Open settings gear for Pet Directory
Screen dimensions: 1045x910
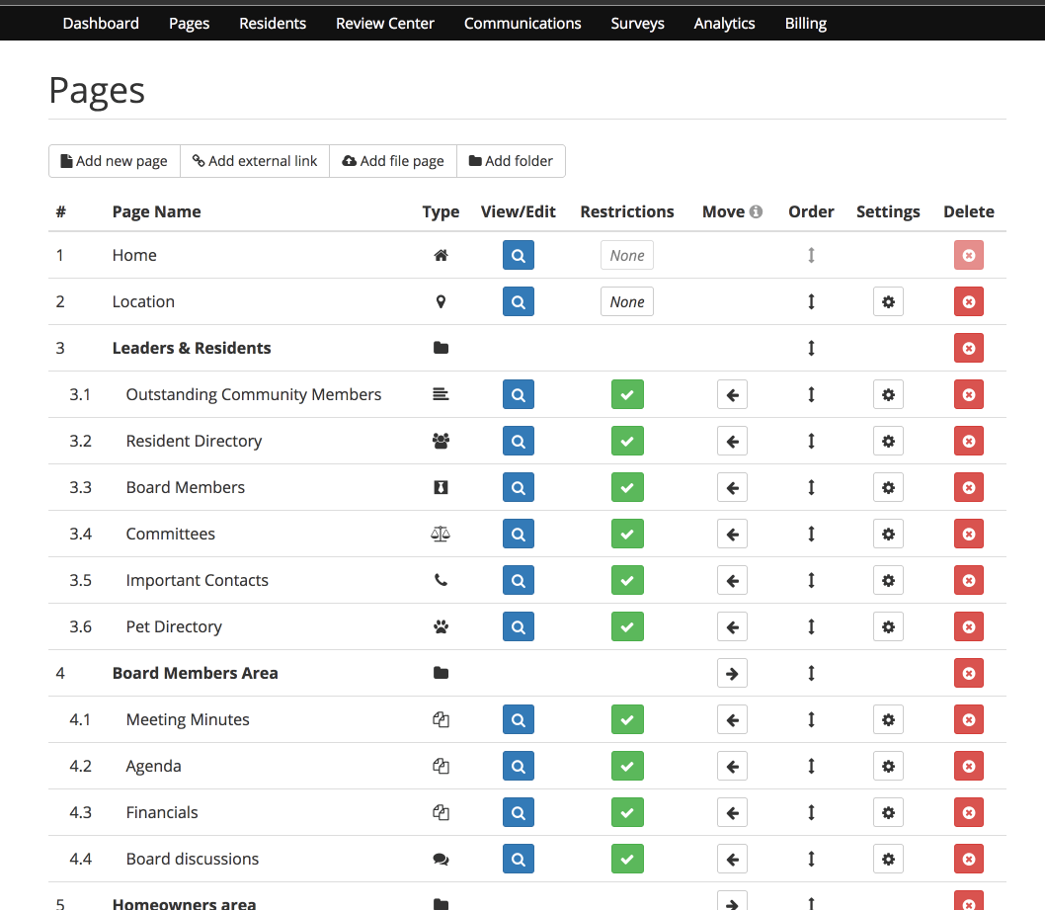click(x=888, y=626)
